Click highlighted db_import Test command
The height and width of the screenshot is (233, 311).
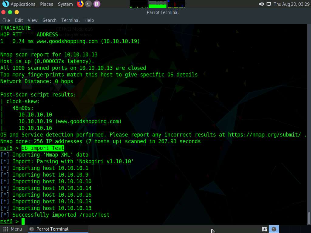tap(43, 148)
